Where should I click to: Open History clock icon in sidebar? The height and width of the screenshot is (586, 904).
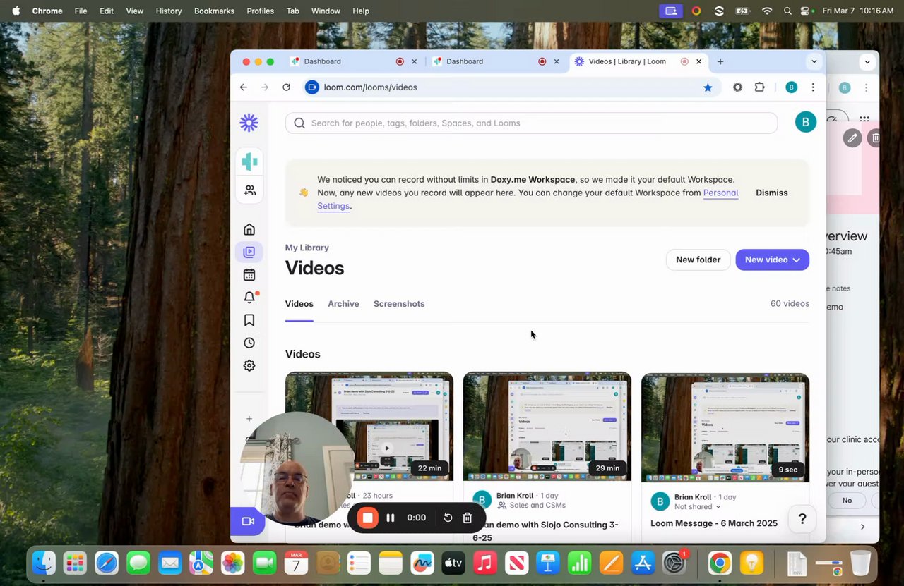pos(249,343)
